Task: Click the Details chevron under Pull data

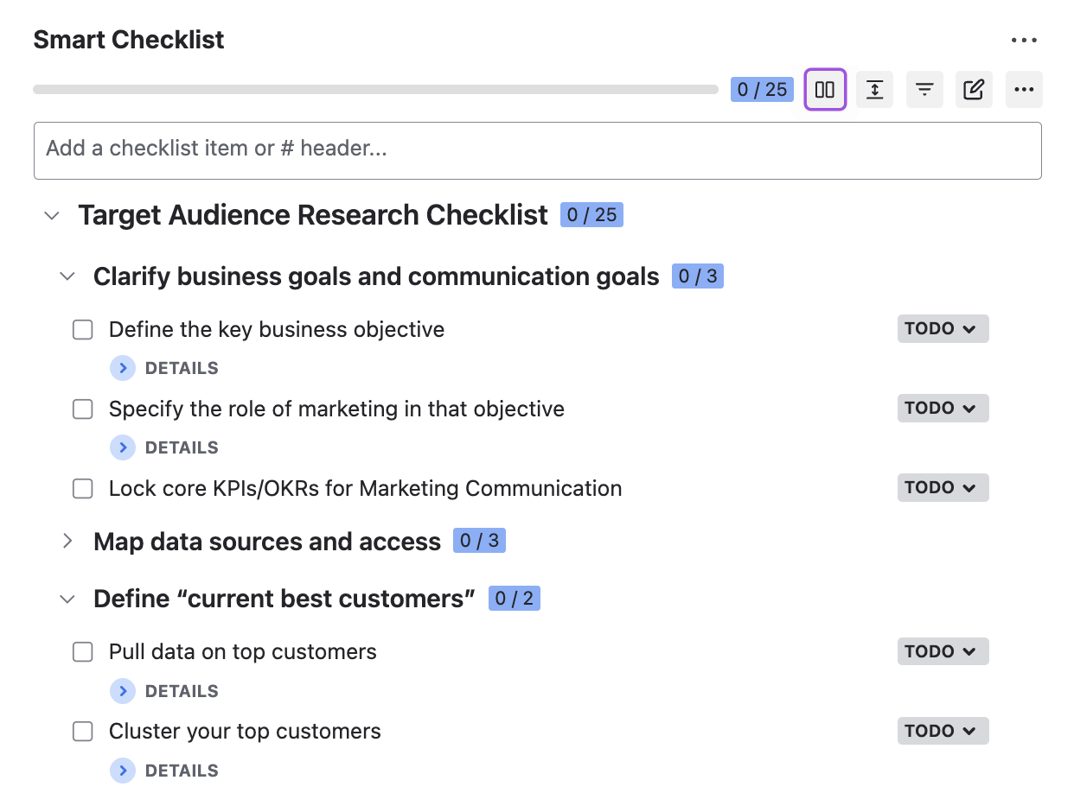Action: click(123, 691)
